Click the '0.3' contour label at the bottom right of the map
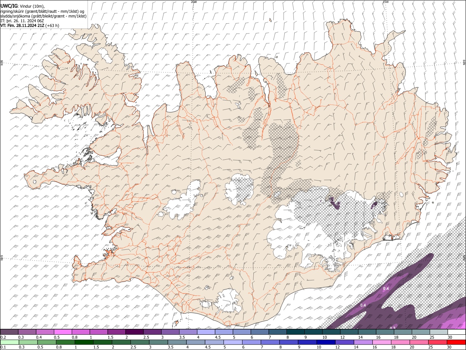This screenshot has width=466, height=350. pyautogui.click(x=392, y=328)
